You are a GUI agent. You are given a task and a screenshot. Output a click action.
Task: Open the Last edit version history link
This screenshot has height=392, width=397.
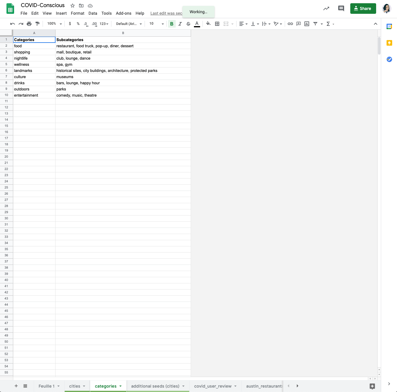[166, 13]
